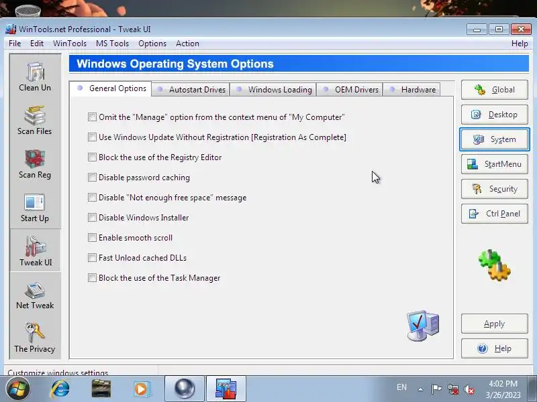Open the MS Tools menu
Screen dimensions: 537x402
[x=112, y=44]
